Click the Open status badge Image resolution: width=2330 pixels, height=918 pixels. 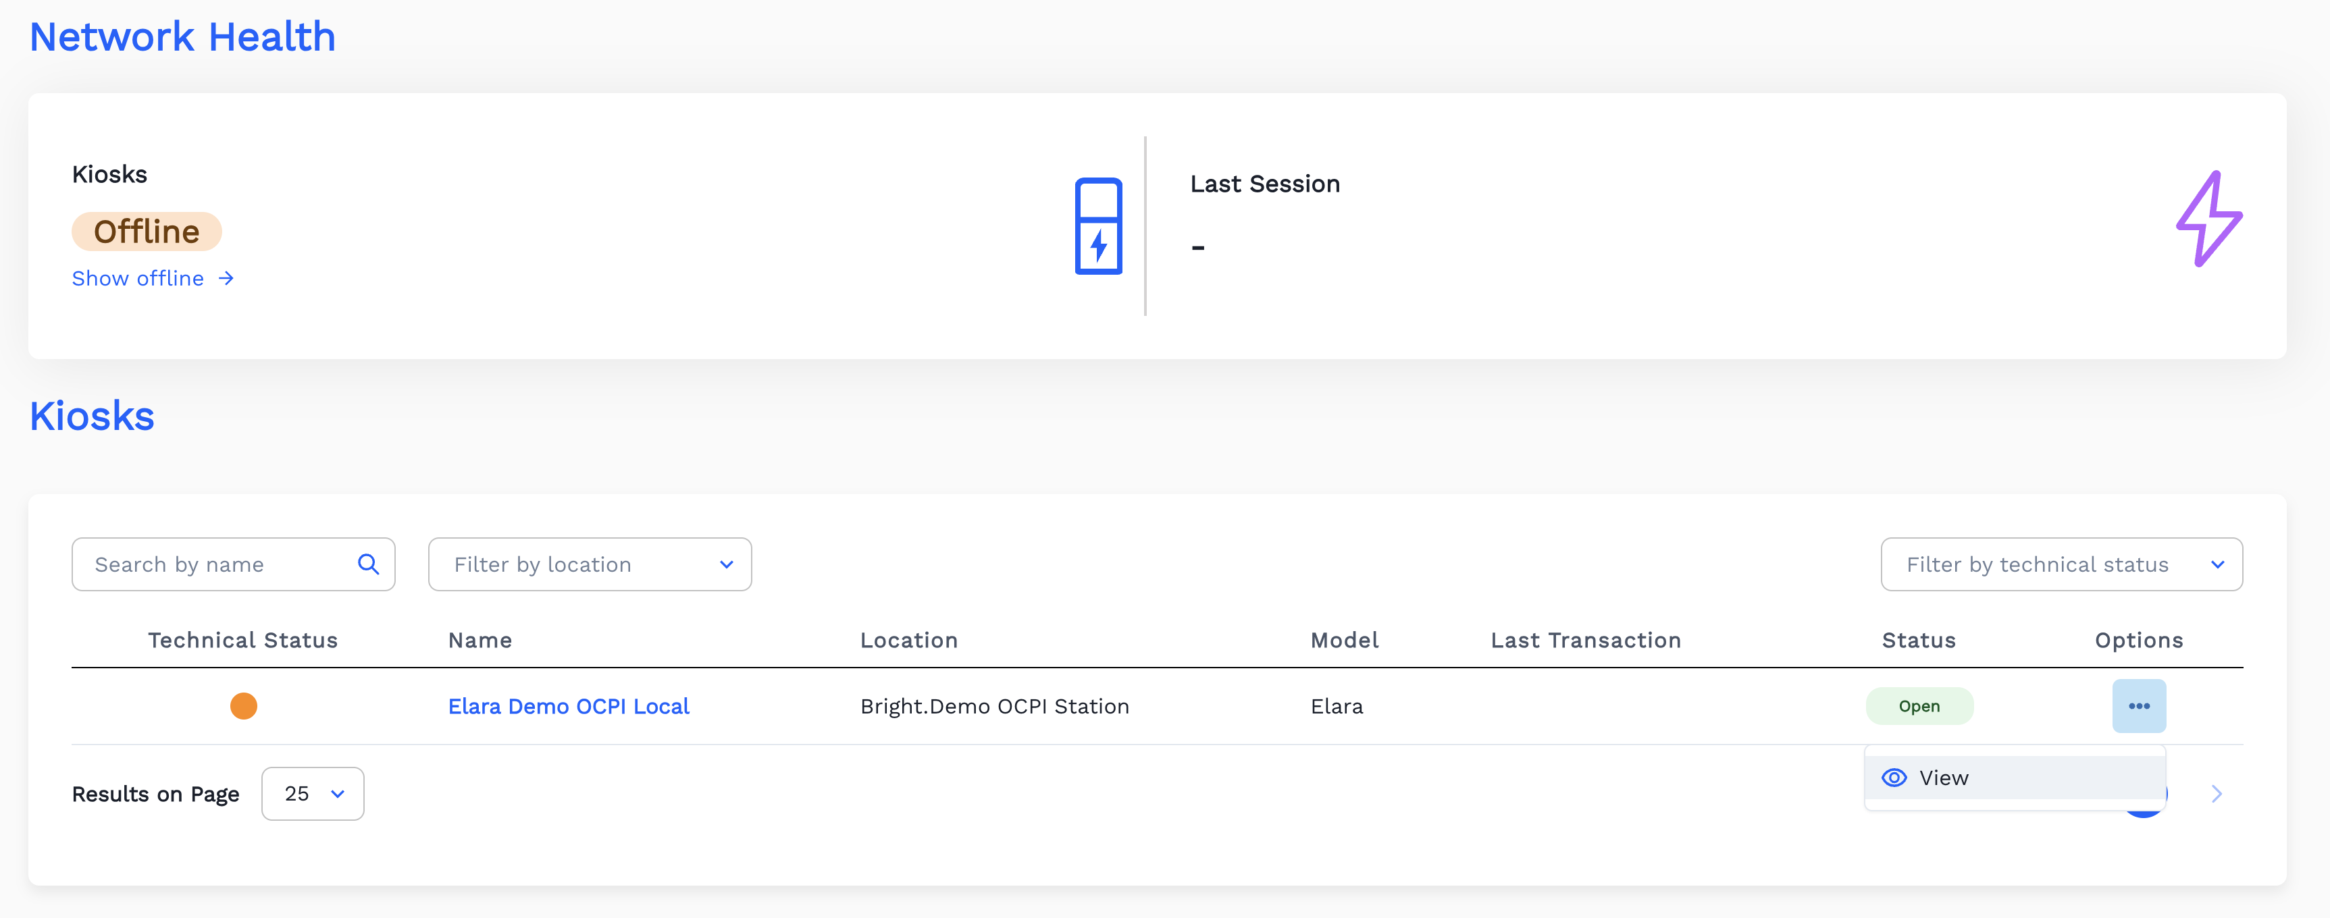pyautogui.click(x=1919, y=706)
